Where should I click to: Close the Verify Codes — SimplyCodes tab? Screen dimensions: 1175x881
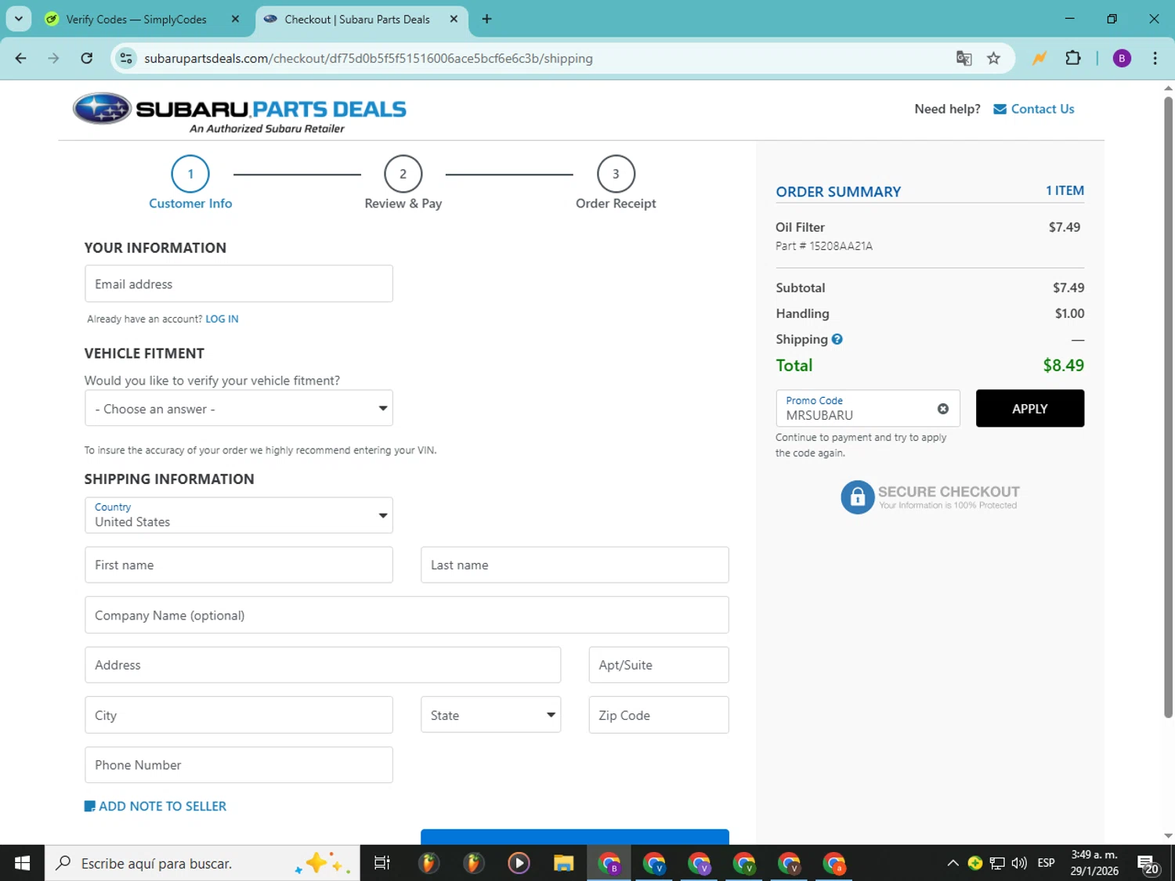235,20
